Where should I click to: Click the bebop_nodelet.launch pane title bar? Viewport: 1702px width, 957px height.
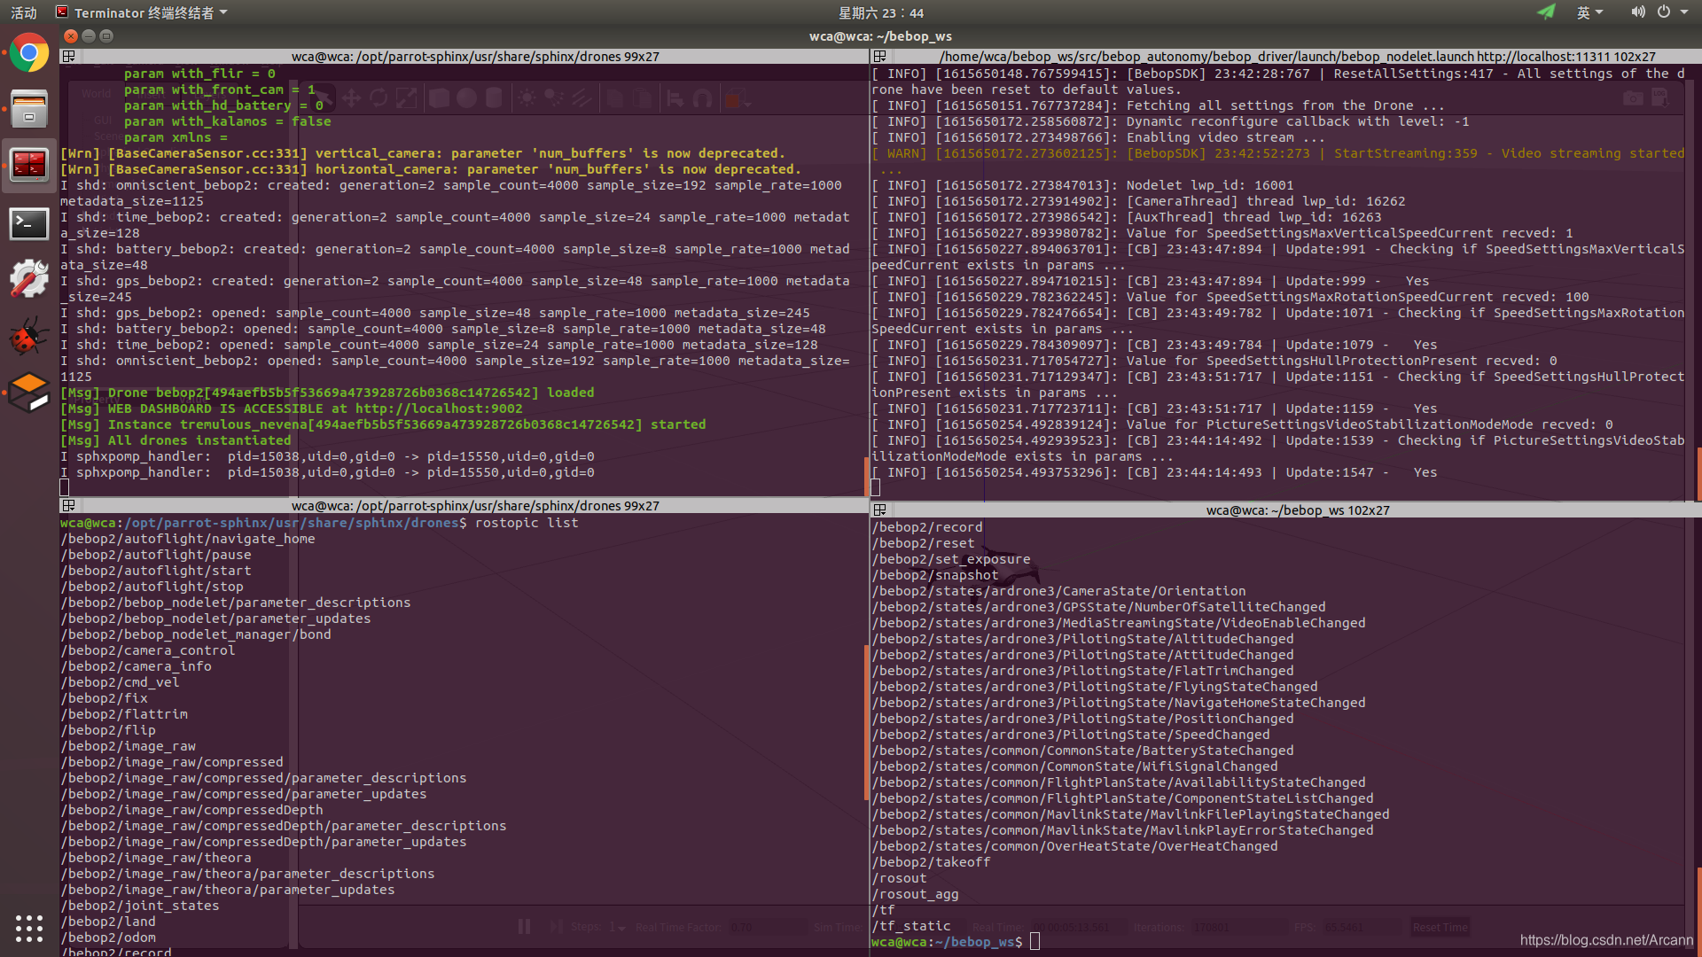(1297, 56)
